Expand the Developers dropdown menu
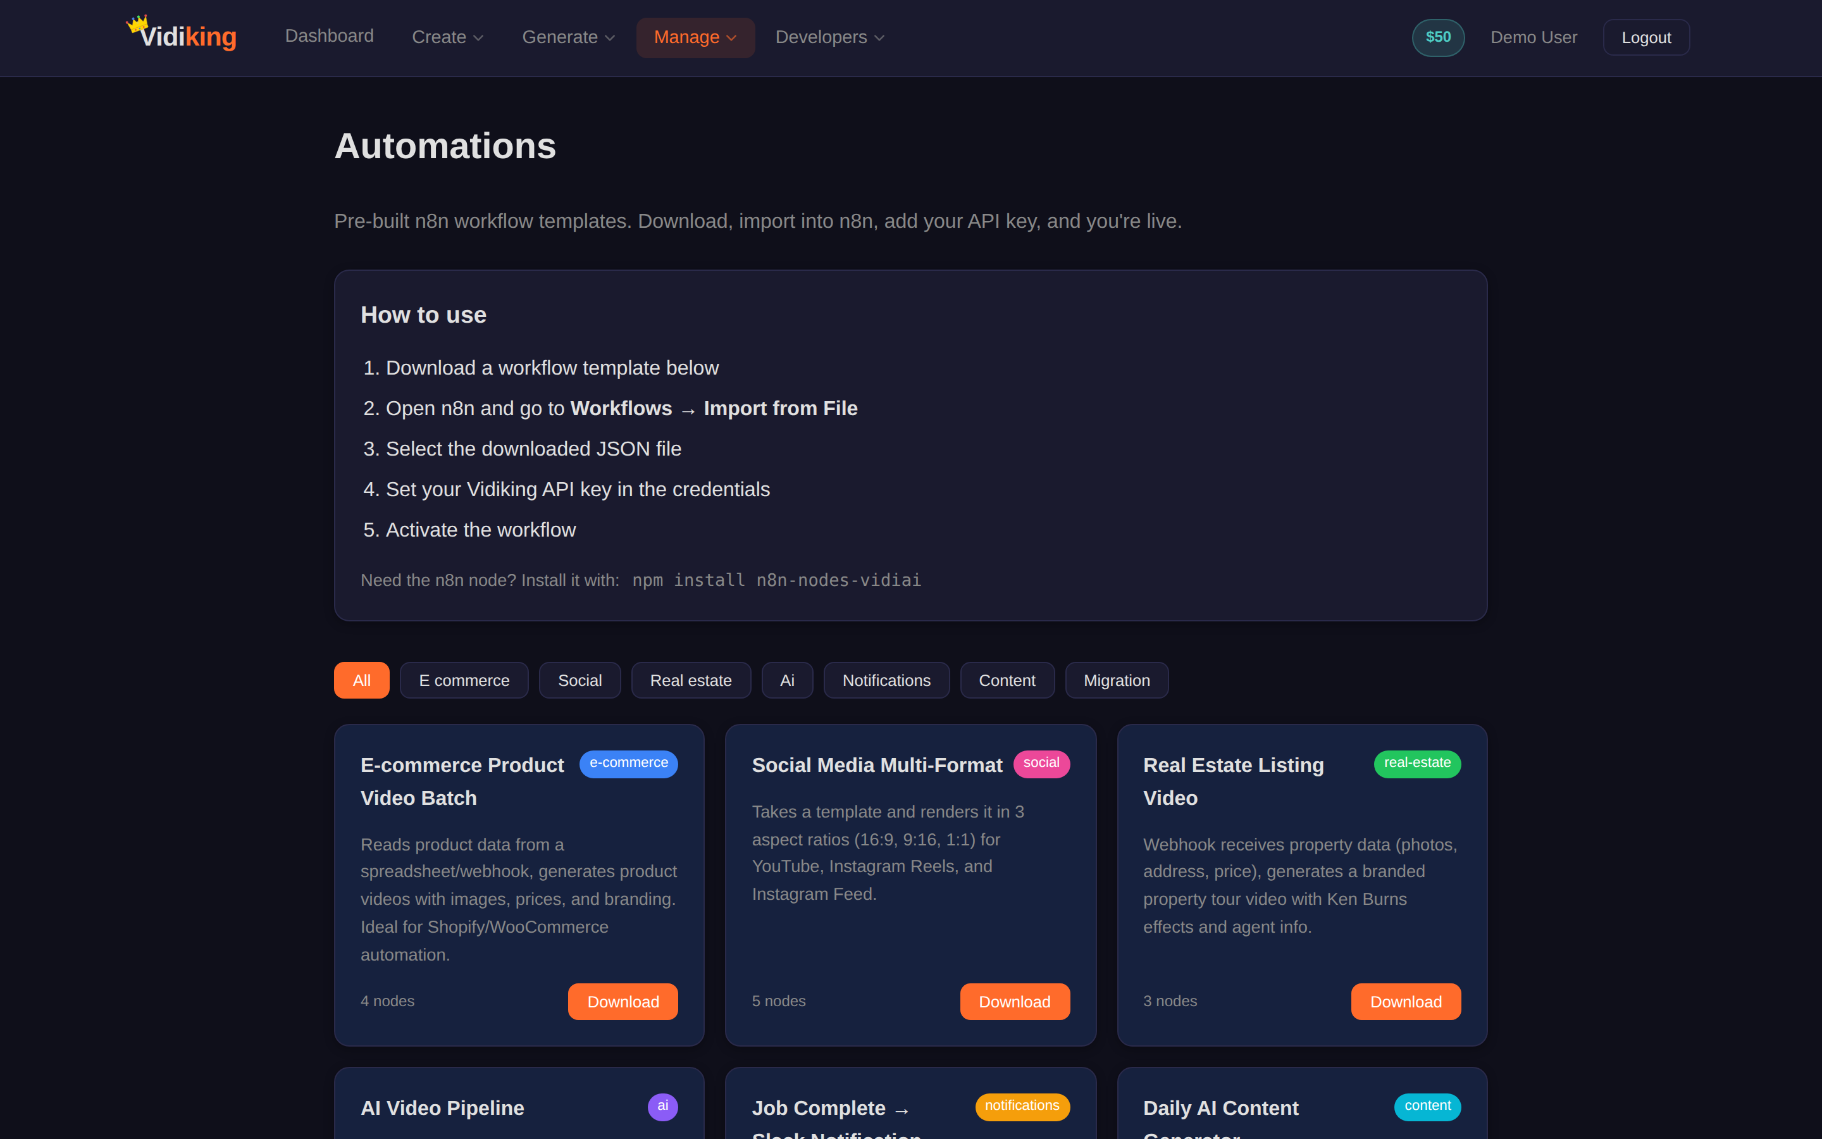Viewport: 1822px width, 1139px height. tap(829, 37)
